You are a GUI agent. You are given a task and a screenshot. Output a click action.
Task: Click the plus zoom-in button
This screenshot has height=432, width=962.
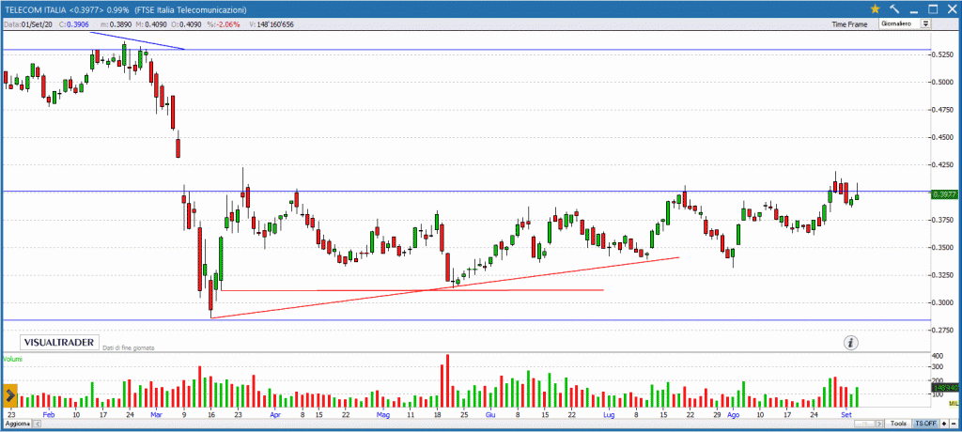(x=944, y=424)
